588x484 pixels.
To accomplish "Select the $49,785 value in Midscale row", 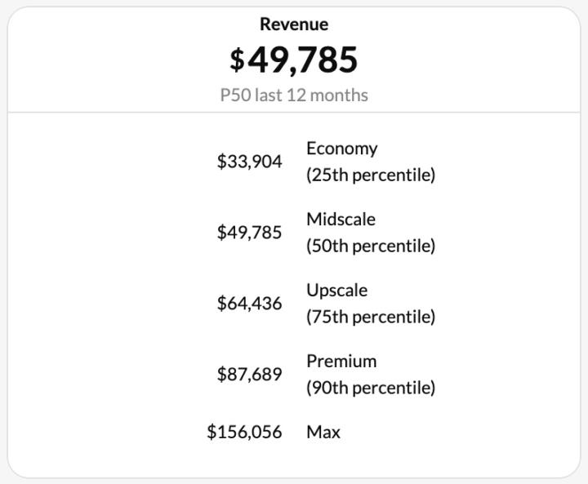I will (x=249, y=233).
